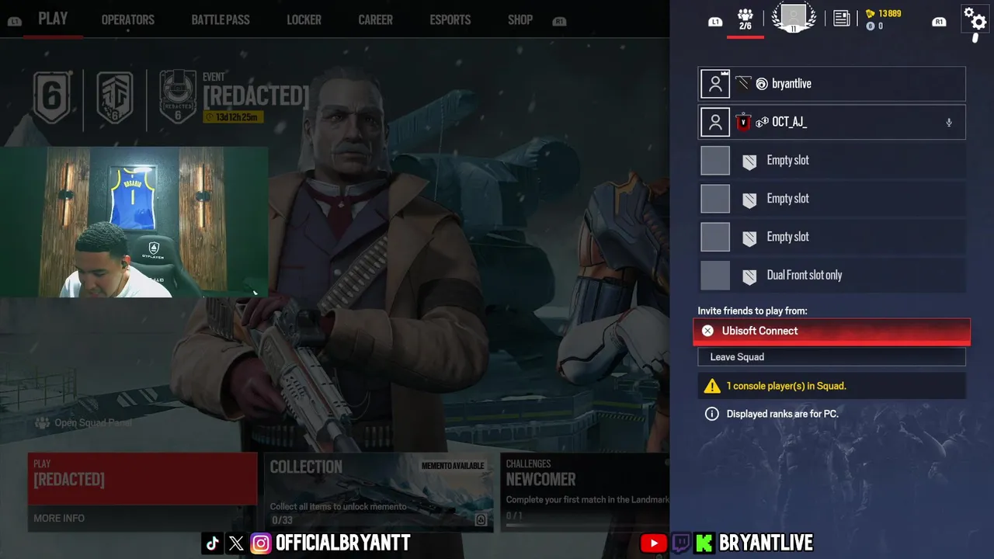Screen dimensions: 994x559
Task: Click the Invite friends to play from label
Action: pos(752,311)
